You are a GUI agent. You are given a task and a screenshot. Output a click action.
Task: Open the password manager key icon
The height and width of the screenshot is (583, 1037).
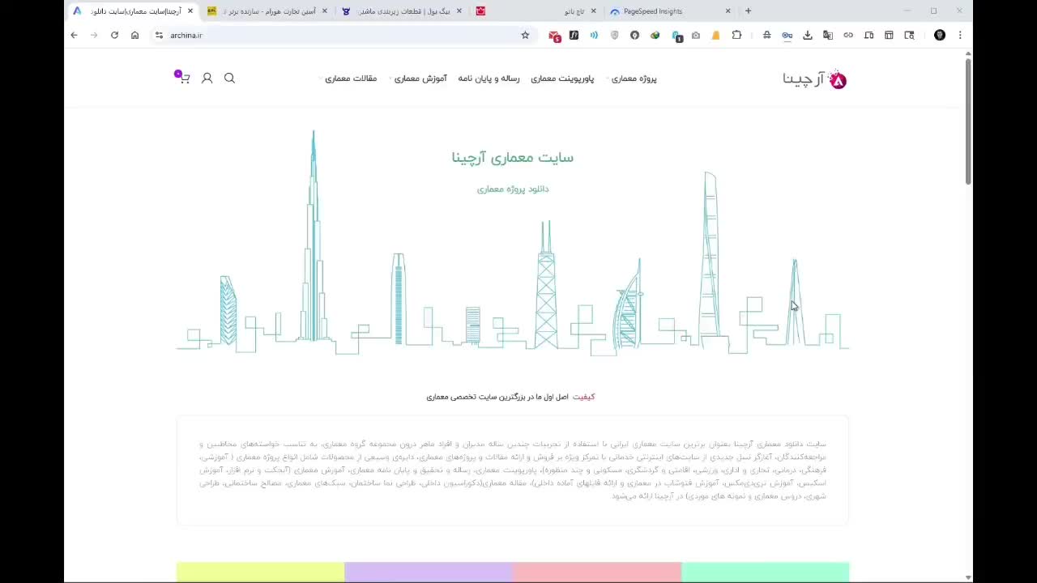coord(787,35)
